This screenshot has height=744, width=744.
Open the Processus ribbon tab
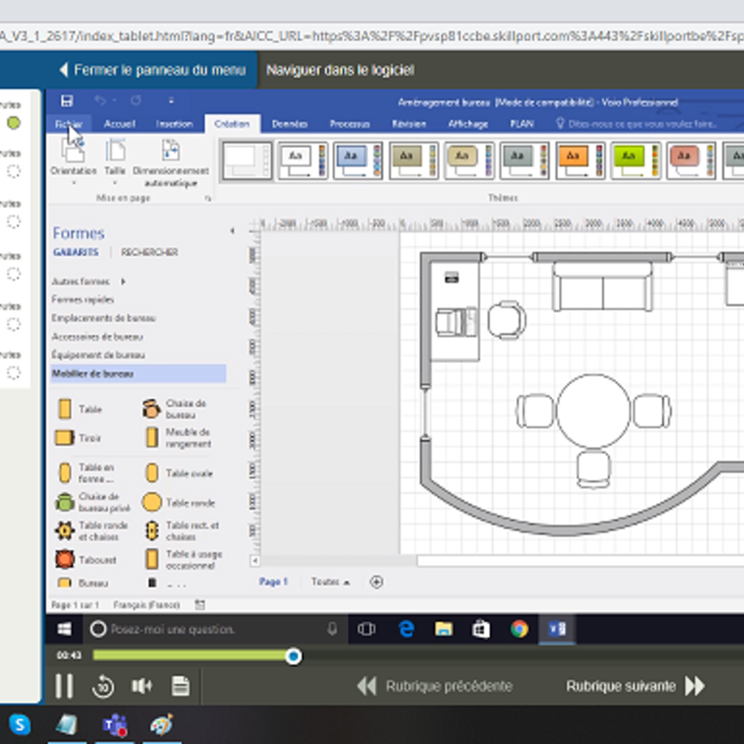click(350, 125)
